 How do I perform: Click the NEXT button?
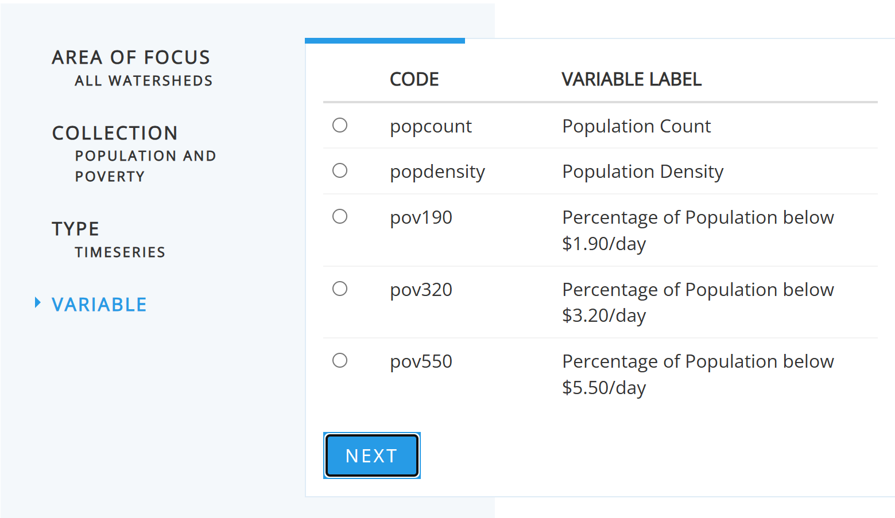coord(372,455)
